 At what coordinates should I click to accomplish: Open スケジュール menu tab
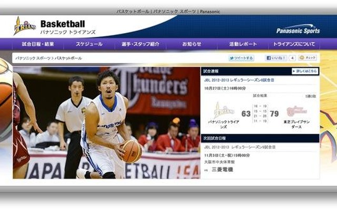pyautogui.click(x=89, y=44)
